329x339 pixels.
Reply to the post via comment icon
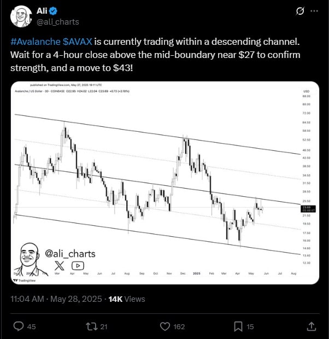click(x=18, y=326)
